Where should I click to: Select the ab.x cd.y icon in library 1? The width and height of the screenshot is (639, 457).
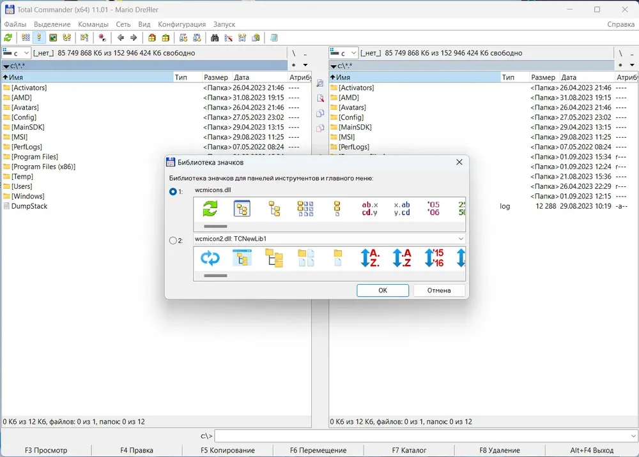[369, 209]
